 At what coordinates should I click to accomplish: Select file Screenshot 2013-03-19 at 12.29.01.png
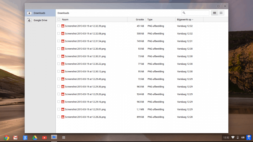(x=85, y=109)
